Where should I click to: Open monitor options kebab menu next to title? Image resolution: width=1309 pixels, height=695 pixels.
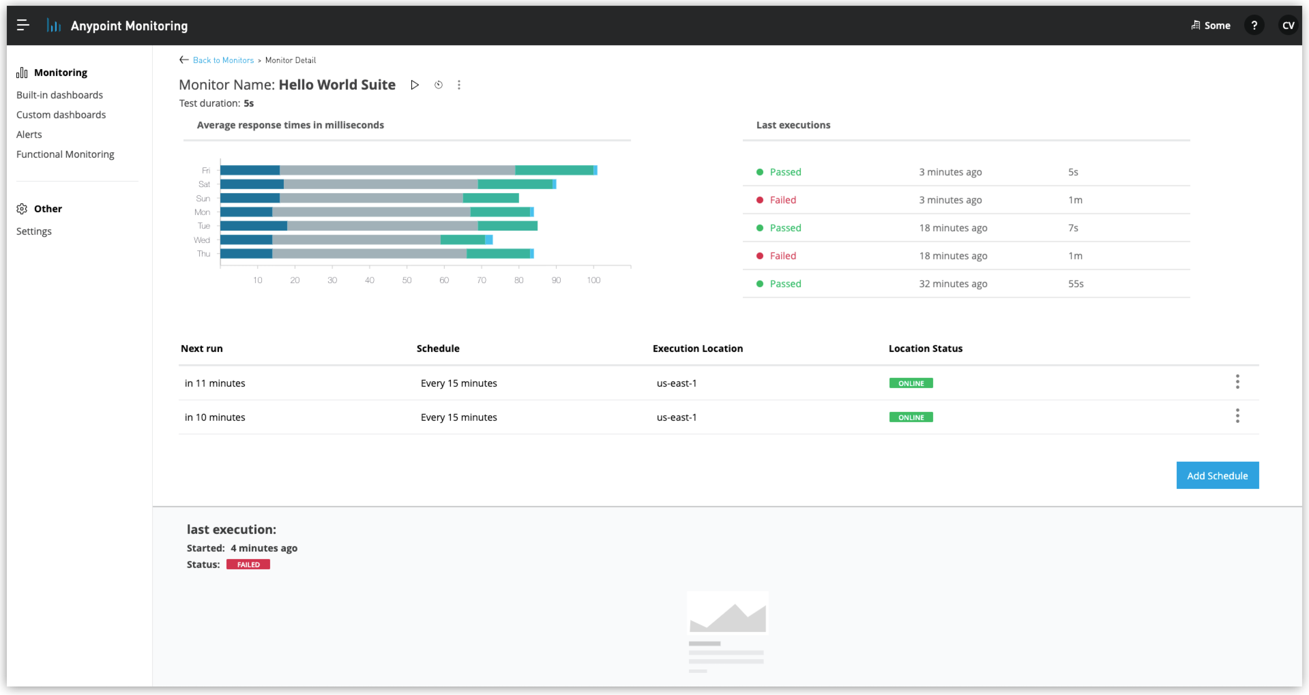coord(459,85)
